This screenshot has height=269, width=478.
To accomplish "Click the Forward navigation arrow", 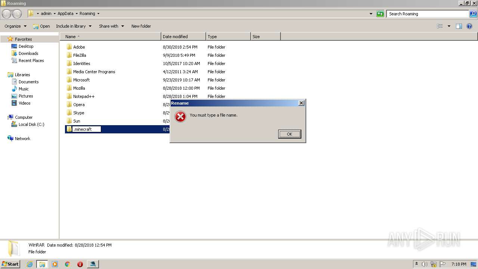I will click(x=17, y=14).
